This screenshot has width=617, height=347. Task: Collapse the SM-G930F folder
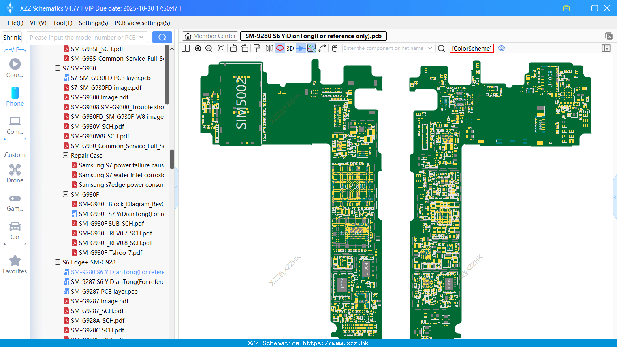click(66, 195)
